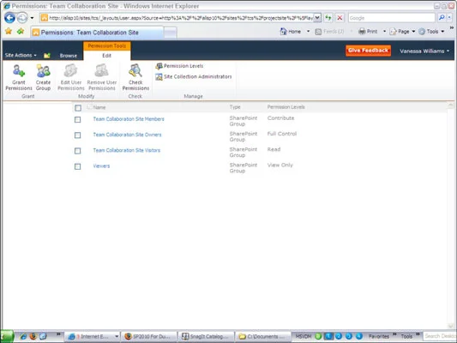Click the Navigate Up folder icon
457x343 pixels.
coord(47,56)
